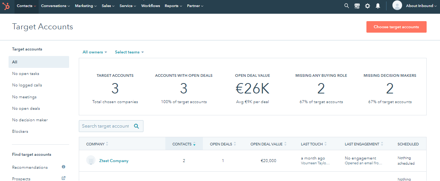This screenshot has height=181, width=440.
Task: Click the Scheduled column header
Action: pyautogui.click(x=408, y=144)
